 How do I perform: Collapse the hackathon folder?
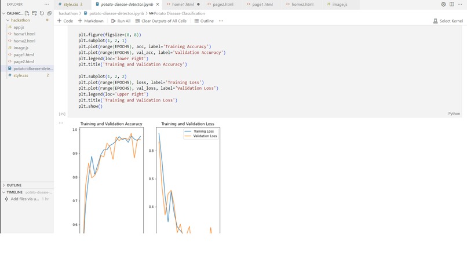(8, 20)
